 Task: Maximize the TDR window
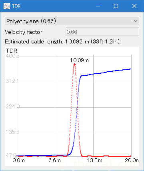(x=116, y=6)
